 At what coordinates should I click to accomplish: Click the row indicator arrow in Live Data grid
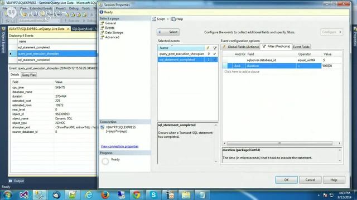coord(11,54)
